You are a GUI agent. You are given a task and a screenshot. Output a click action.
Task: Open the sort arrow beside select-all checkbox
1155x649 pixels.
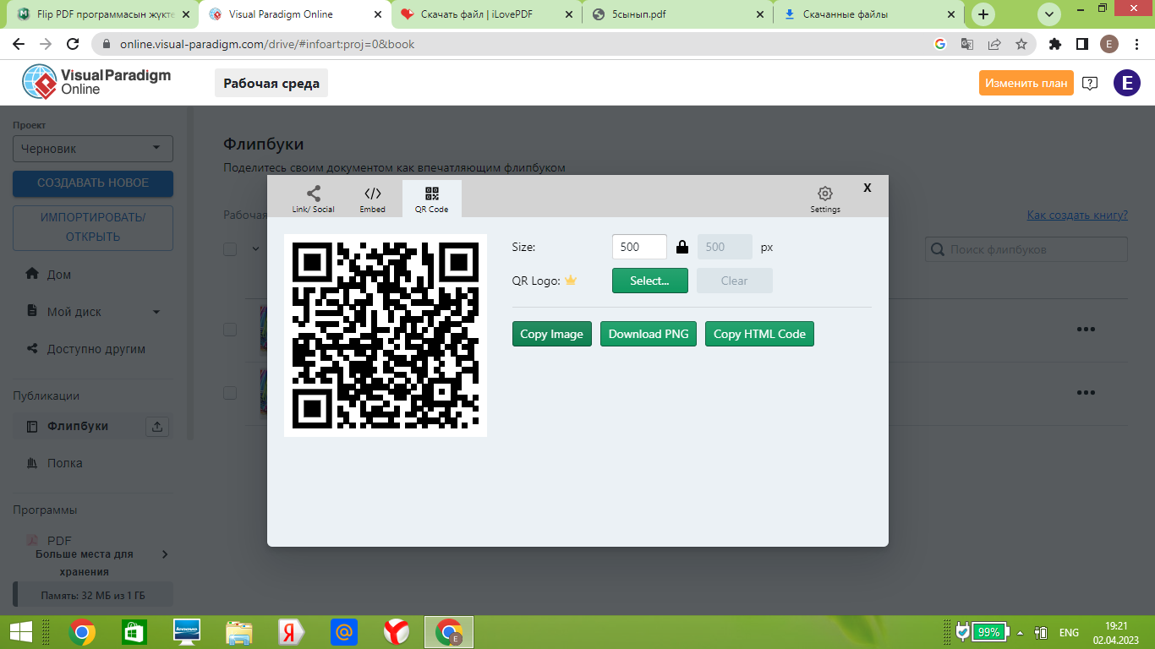click(x=255, y=248)
